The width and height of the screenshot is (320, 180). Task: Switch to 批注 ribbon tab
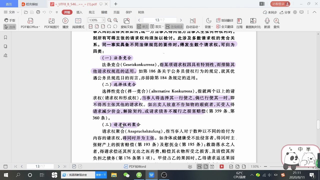pyautogui.click(x=92, y=12)
